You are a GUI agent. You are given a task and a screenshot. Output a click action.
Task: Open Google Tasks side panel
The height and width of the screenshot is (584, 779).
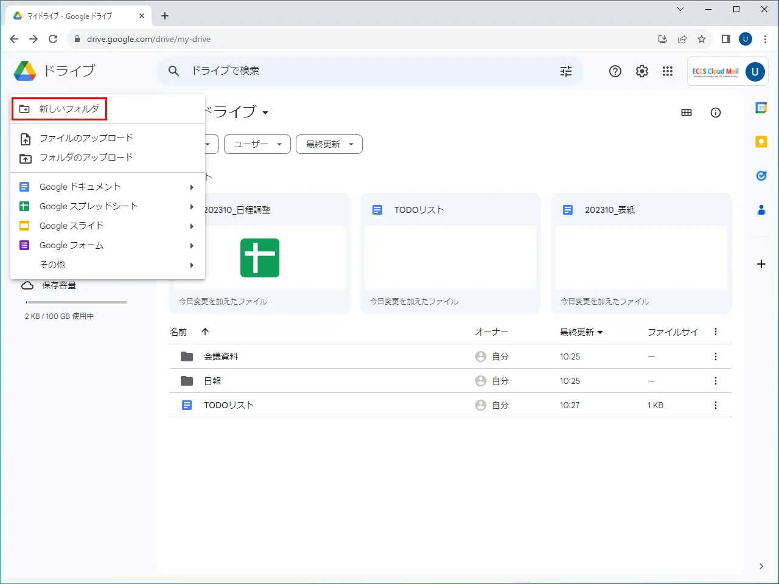click(761, 176)
